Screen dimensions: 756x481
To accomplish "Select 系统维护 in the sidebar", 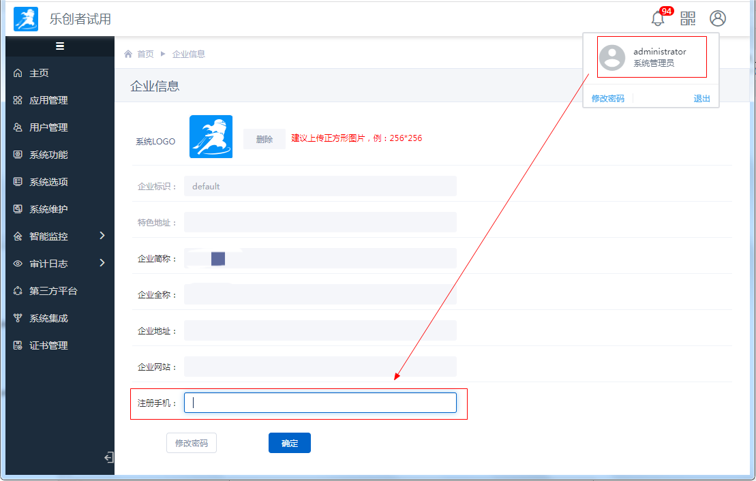I will 48,209.
